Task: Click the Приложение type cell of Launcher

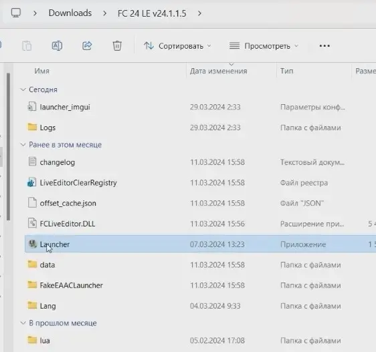Action: [303, 244]
